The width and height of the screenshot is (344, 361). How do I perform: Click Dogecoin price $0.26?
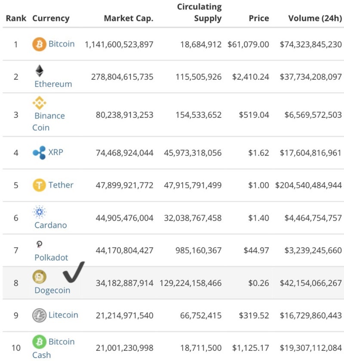[259, 283]
